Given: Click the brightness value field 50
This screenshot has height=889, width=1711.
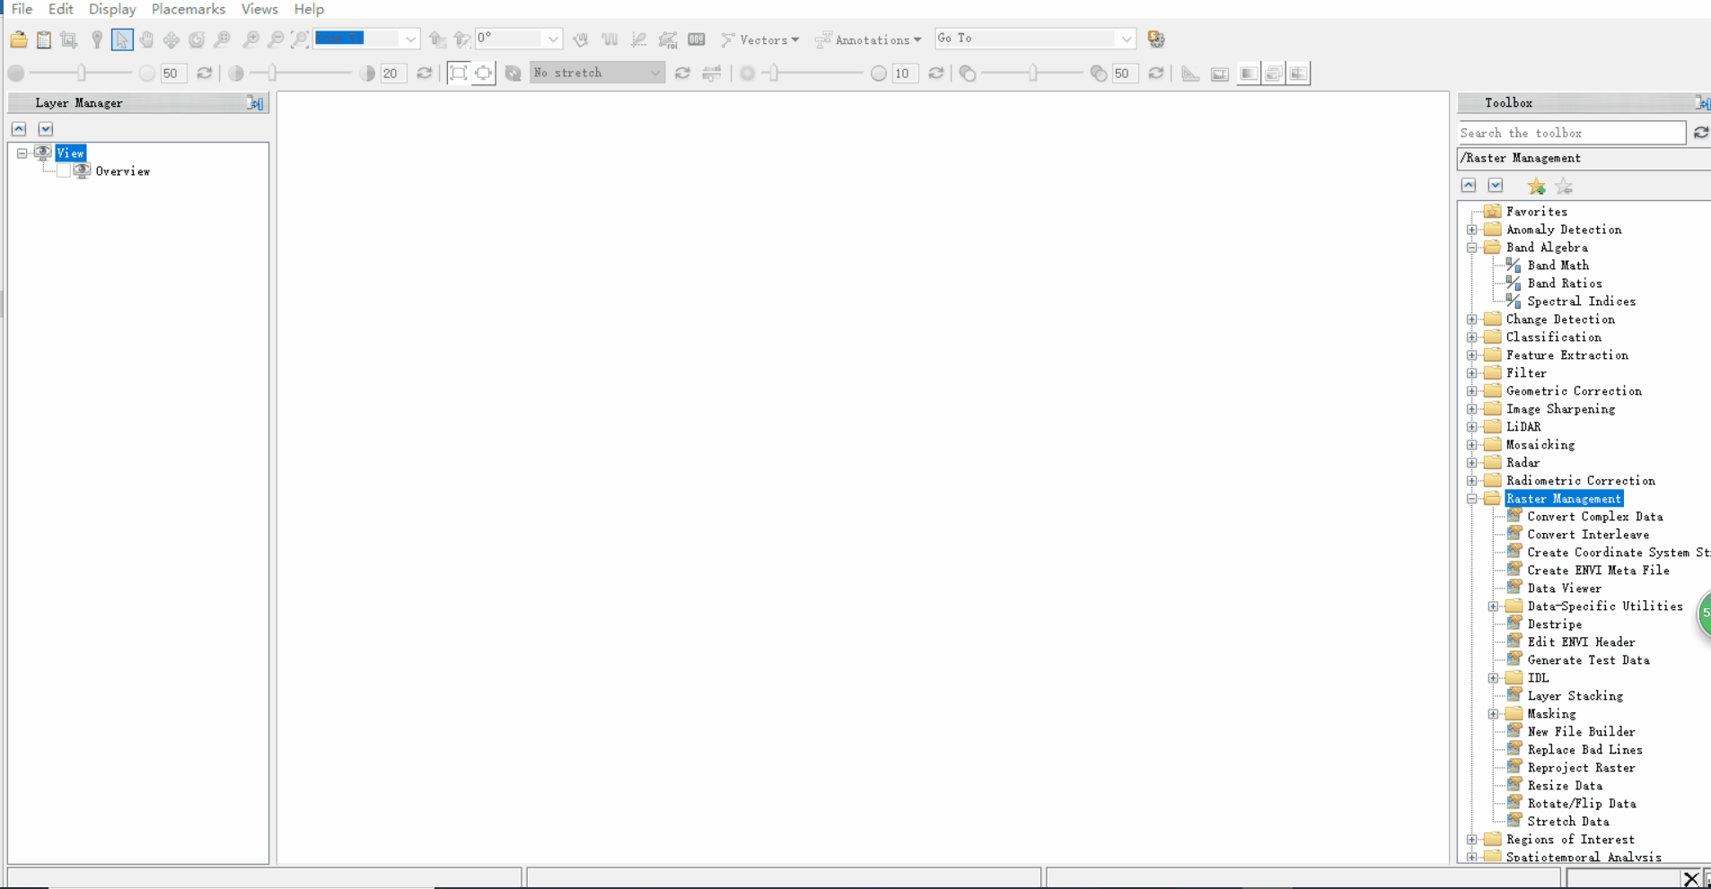Looking at the screenshot, I should pos(173,74).
